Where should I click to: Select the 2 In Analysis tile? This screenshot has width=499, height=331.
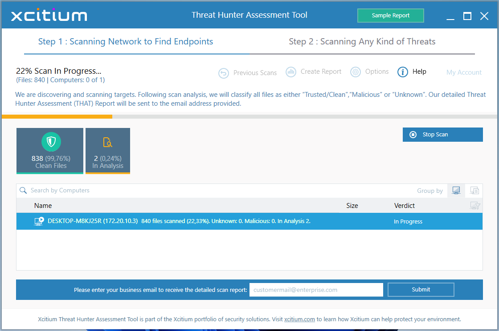coord(108,151)
